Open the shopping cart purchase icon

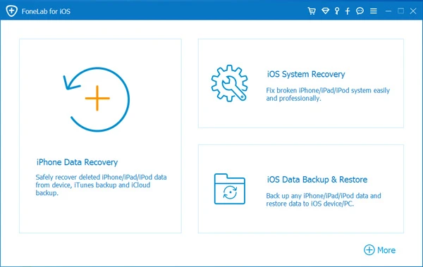[x=312, y=11]
